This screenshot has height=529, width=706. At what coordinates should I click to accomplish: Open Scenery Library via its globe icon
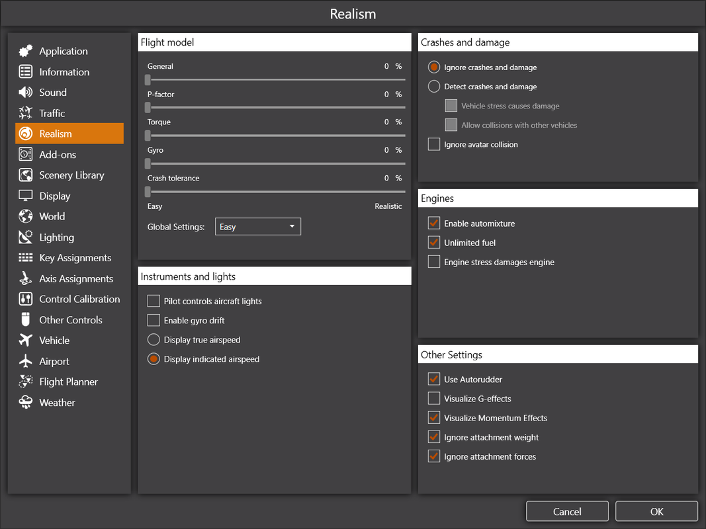point(26,175)
